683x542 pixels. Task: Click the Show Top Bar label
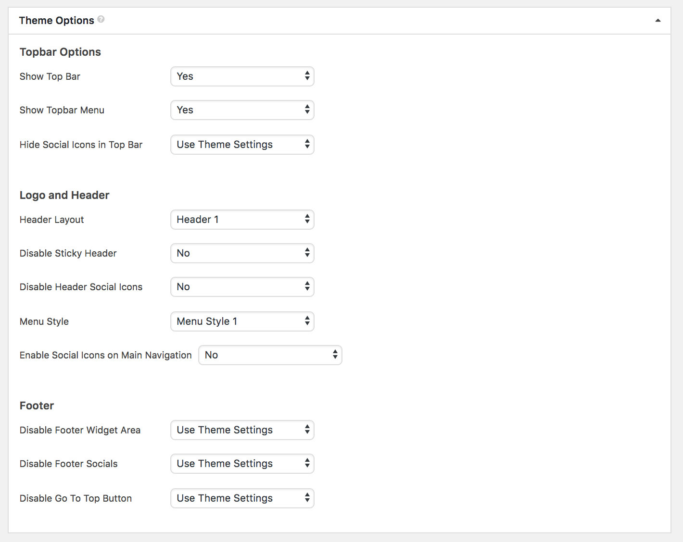[x=50, y=76]
